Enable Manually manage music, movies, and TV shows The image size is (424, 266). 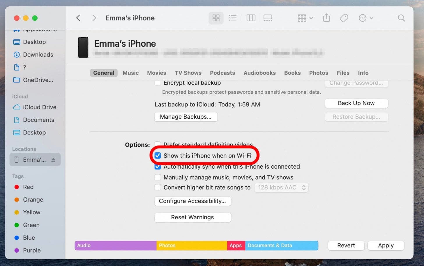coord(158,177)
